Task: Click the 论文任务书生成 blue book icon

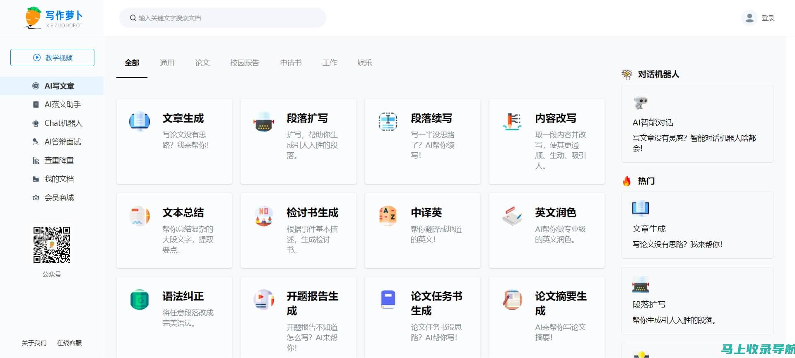Action: (388, 299)
